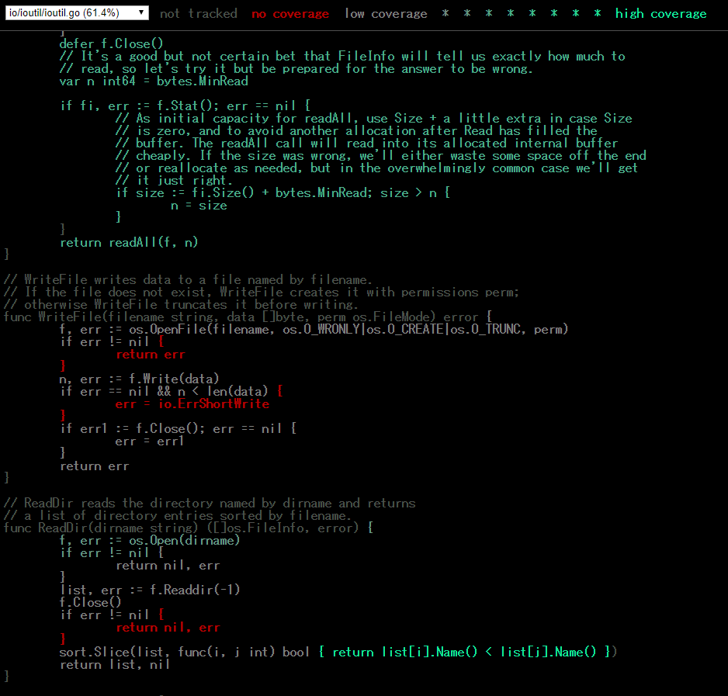Viewport: 728px width, 696px height.
Task: Click the 'low coverage' legend label
Action: (x=386, y=14)
